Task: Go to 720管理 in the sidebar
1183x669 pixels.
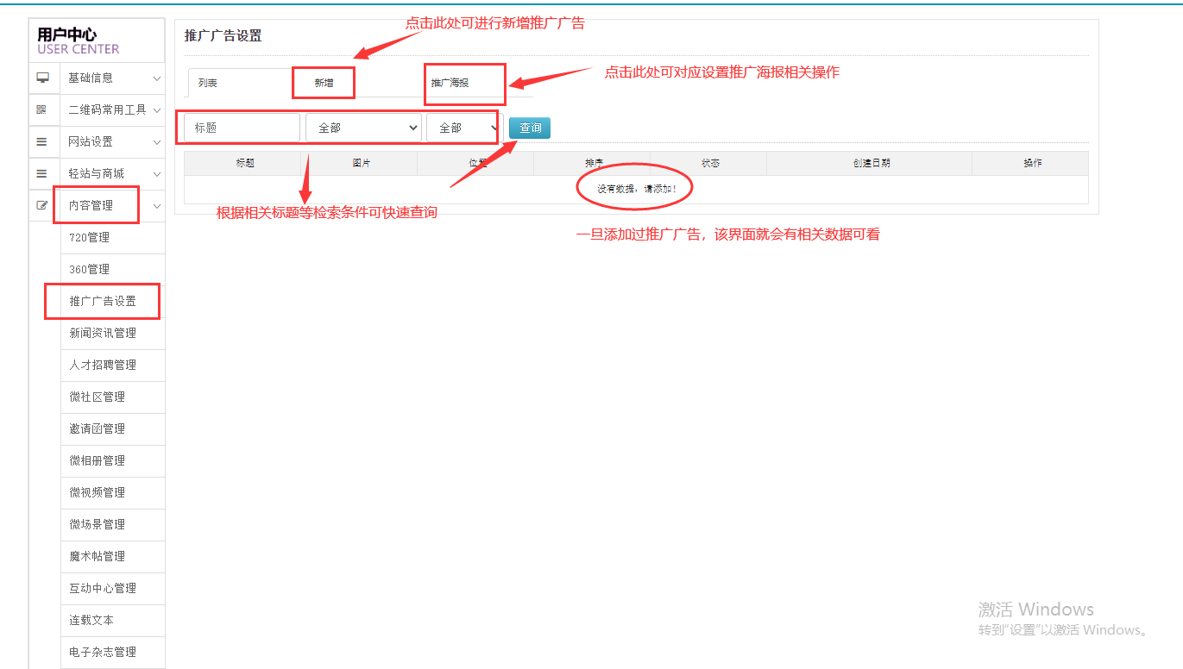Action: pyautogui.click(x=90, y=237)
